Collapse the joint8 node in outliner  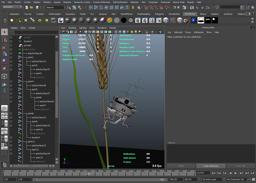tap(11, 113)
